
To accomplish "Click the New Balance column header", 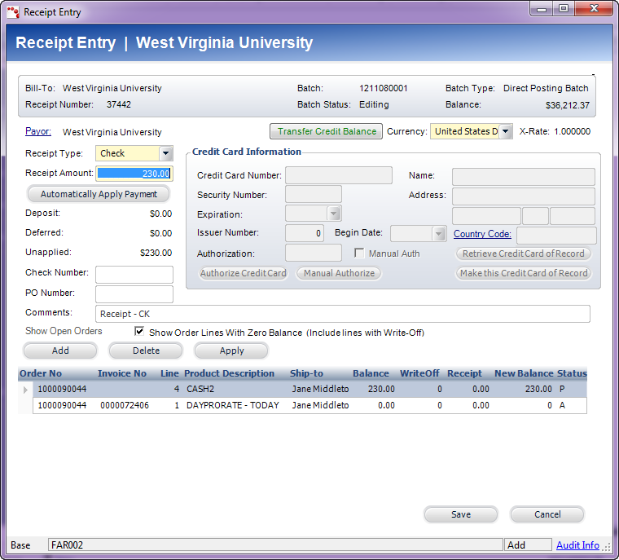I will [524, 373].
